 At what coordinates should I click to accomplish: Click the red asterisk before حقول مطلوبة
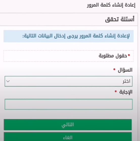129,55
